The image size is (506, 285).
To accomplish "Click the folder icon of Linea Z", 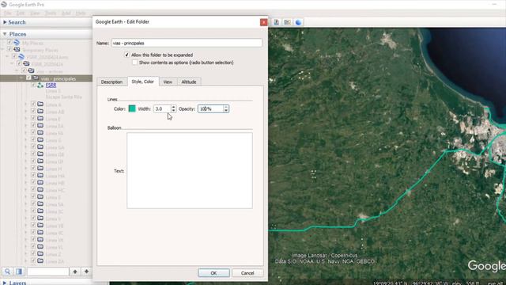I will tap(40, 254).
